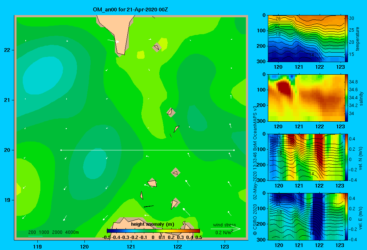The width and height of the screenshot is (367, 250).
Task: Click the island near 18.9N 121.95E
Action: point(175,203)
